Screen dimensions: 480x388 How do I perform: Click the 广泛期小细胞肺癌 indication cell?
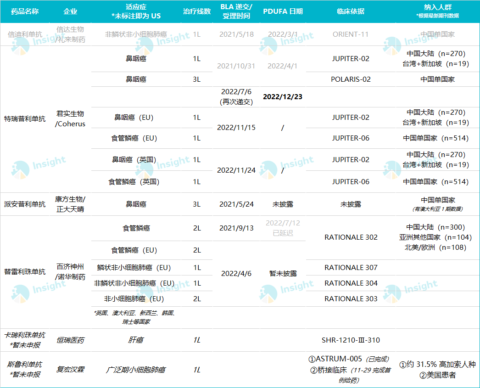click(x=136, y=370)
